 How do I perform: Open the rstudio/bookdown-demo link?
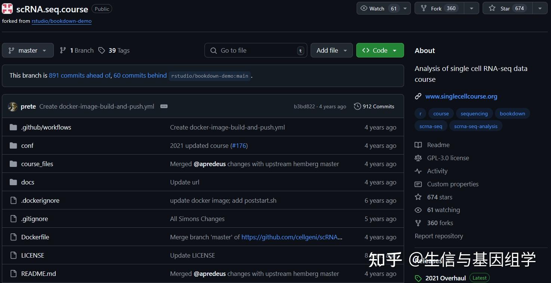pyautogui.click(x=62, y=21)
